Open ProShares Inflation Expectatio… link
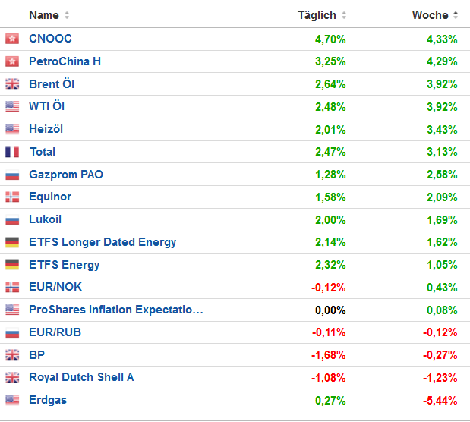Screen dimensions: 470x422 tap(116, 310)
